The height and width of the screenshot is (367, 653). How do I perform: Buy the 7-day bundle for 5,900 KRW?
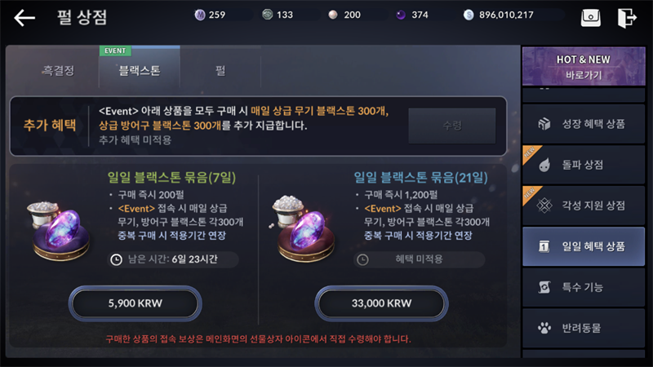click(x=135, y=303)
